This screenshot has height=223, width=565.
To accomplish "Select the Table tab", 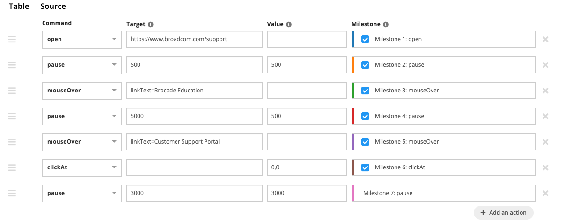I will click(19, 7).
